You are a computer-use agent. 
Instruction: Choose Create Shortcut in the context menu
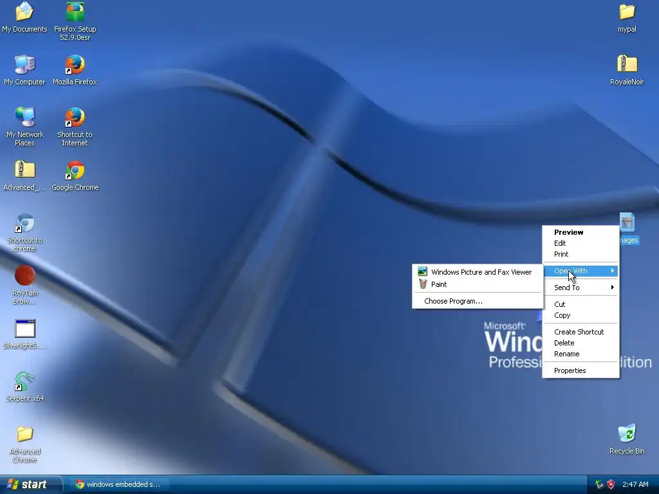[x=580, y=332]
